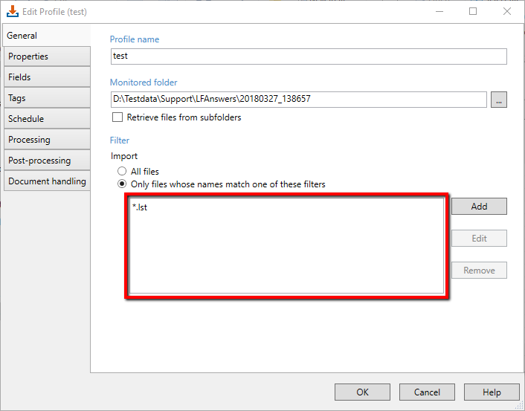Click the browse folder ellipsis button
Image resolution: width=525 pixels, height=411 pixels.
tap(499, 100)
